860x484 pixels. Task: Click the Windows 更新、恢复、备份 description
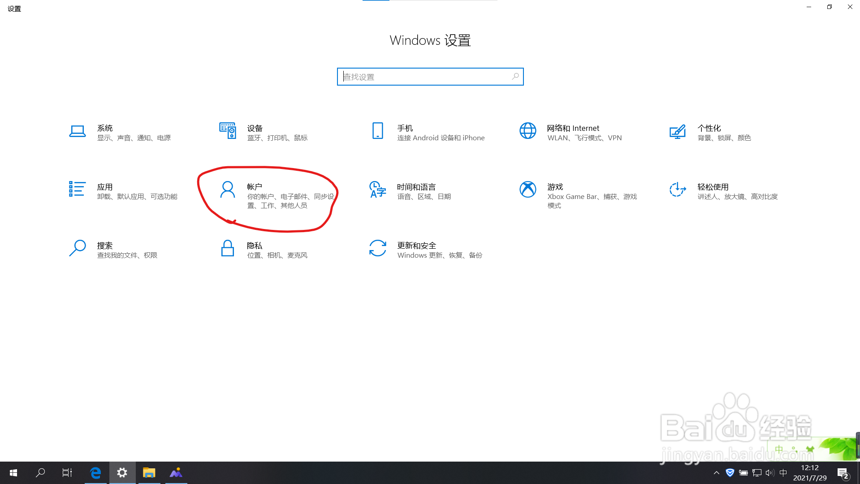pos(440,255)
